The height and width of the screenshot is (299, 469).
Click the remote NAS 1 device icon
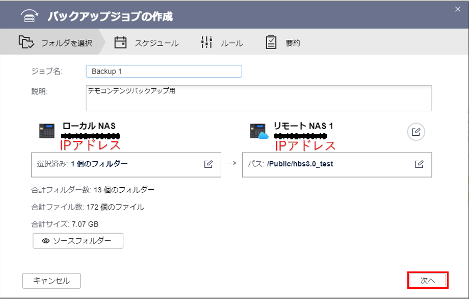(259, 131)
